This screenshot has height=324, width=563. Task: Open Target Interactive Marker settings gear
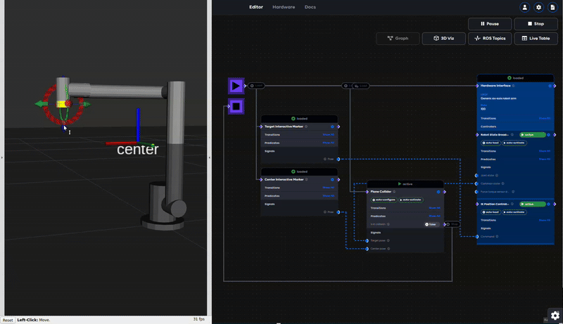(332, 127)
